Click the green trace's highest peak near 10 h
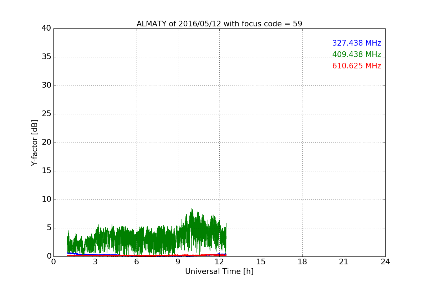 click(x=192, y=209)
